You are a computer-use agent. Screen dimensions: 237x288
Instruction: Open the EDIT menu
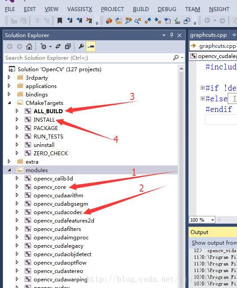click(30, 9)
